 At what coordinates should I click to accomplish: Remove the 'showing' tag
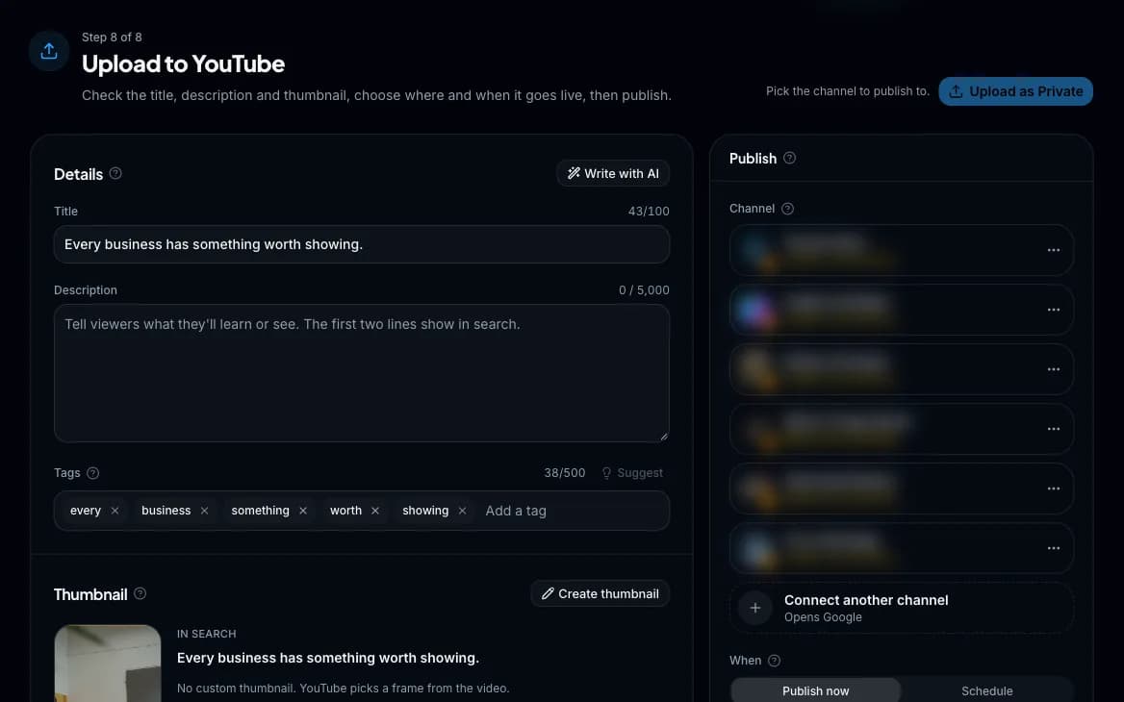(462, 511)
